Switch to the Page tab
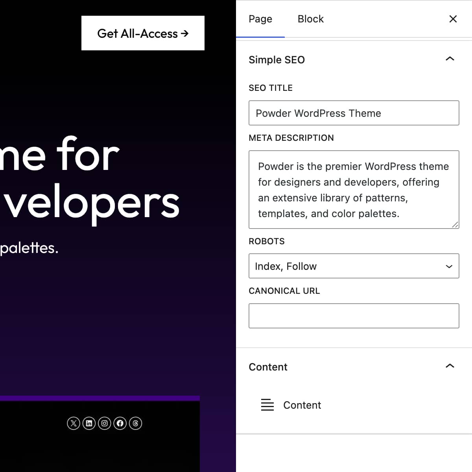Image resolution: width=472 pixels, height=472 pixels. (260, 19)
